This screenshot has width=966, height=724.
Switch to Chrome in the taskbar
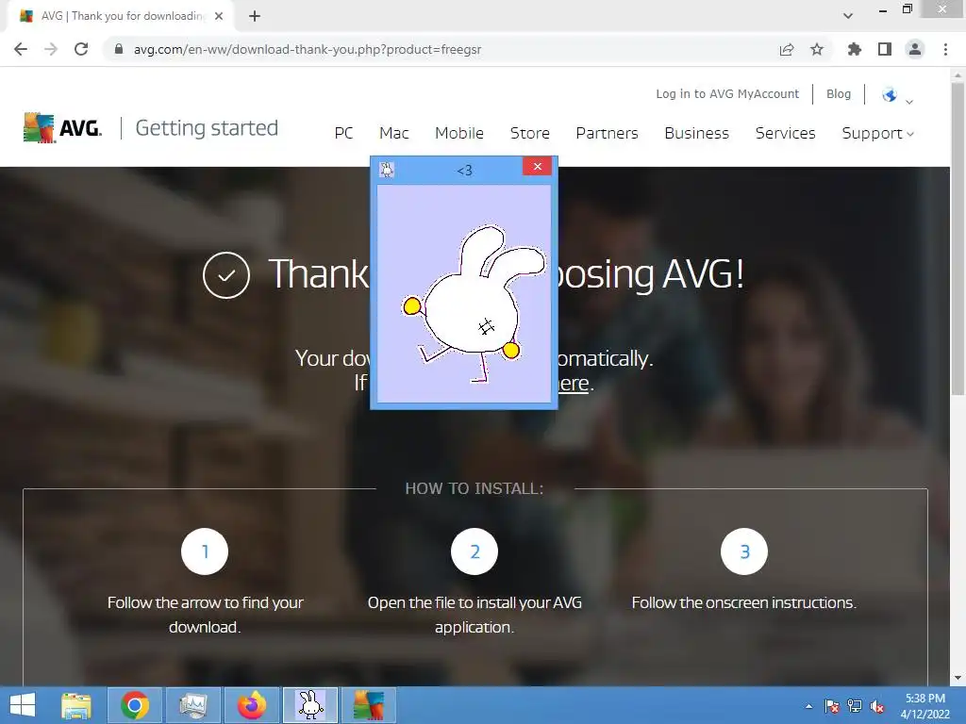(x=134, y=705)
